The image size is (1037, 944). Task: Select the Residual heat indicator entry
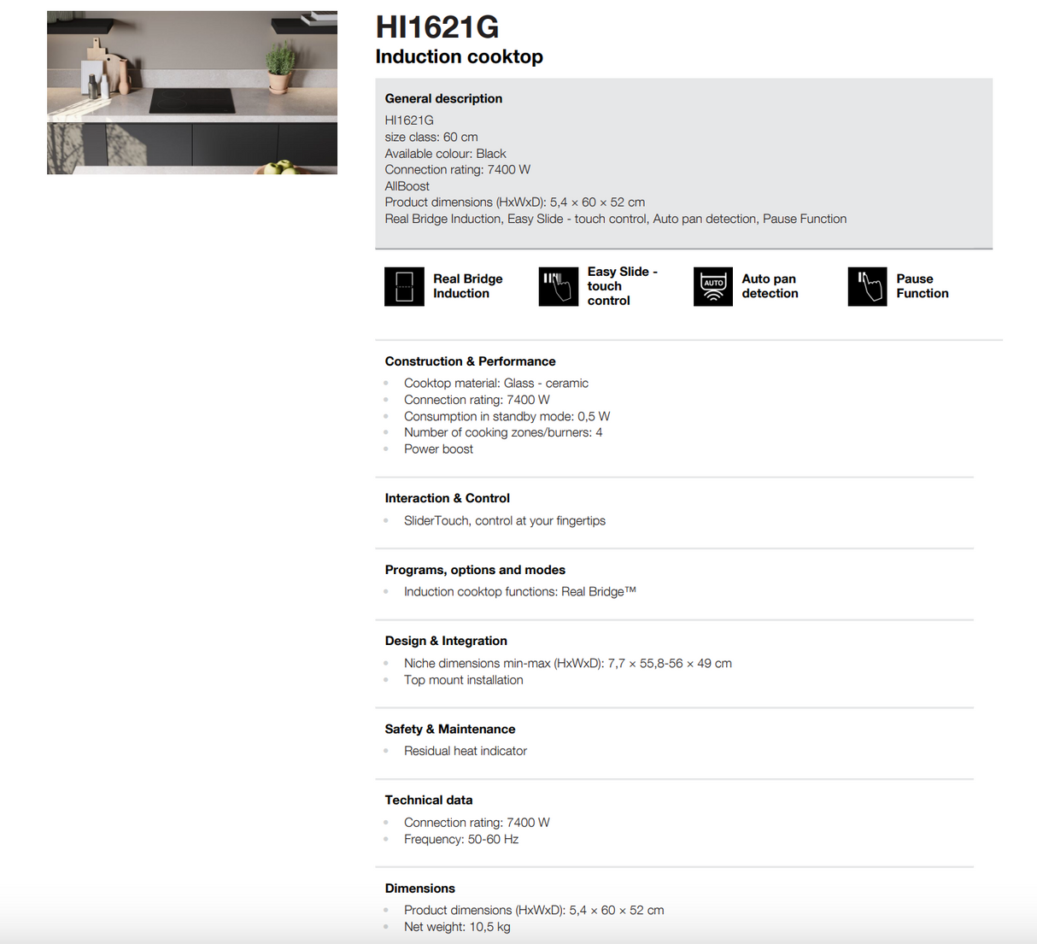pos(465,751)
